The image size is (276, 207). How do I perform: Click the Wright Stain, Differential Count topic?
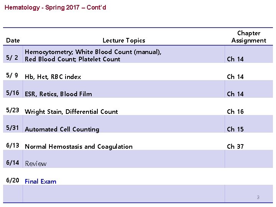71,112
